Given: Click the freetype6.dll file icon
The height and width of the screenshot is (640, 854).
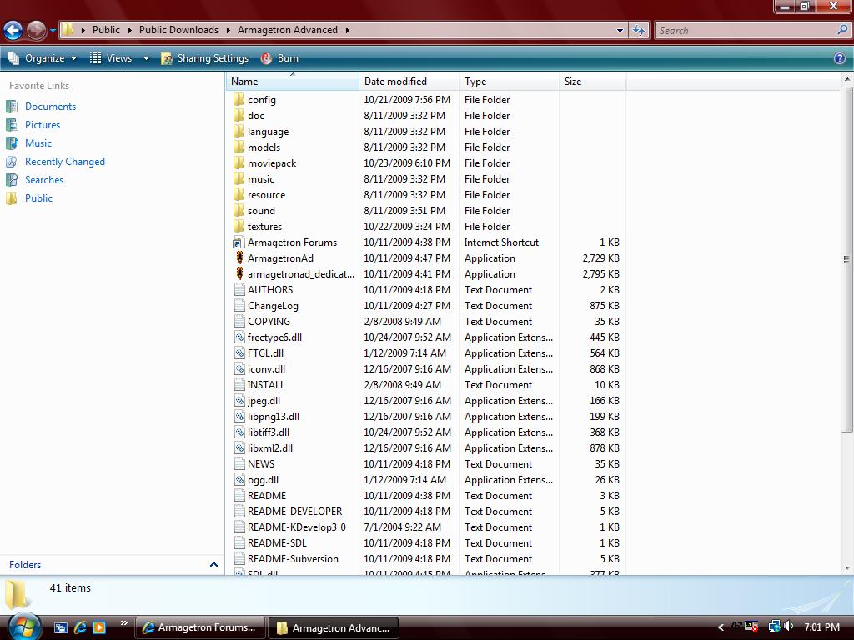Looking at the screenshot, I should 239,337.
